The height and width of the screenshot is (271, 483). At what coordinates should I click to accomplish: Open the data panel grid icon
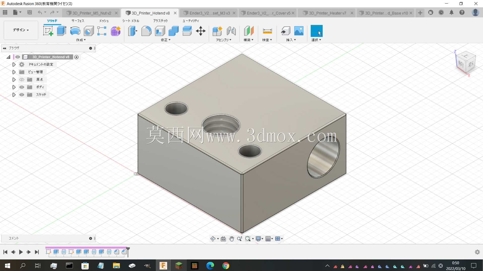click(5, 12)
